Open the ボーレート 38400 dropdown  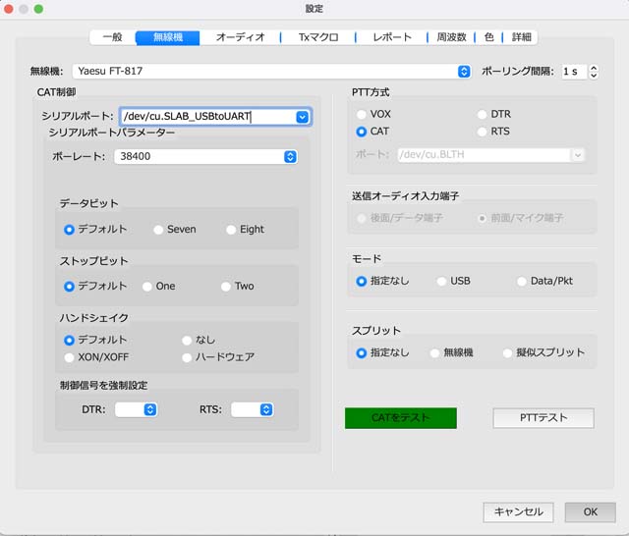[290, 156]
